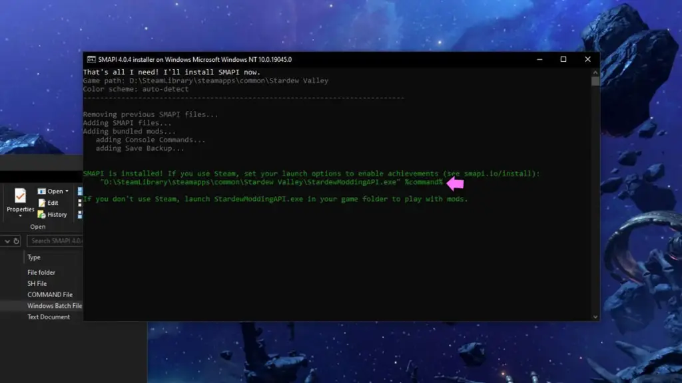The width and height of the screenshot is (682, 383).
Task: Click the Search SMAPI field in Explorer
Action: tap(55, 241)
